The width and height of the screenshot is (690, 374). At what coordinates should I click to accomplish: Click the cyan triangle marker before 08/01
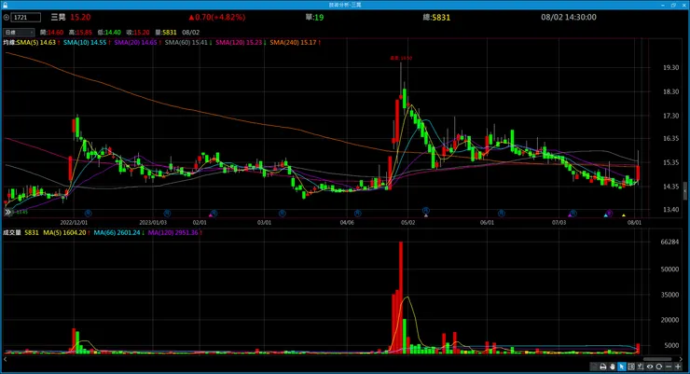(606, 215)
